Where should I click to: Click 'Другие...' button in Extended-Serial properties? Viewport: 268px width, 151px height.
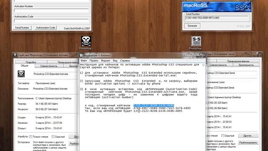pyautogui.click(x=248, y=135)
